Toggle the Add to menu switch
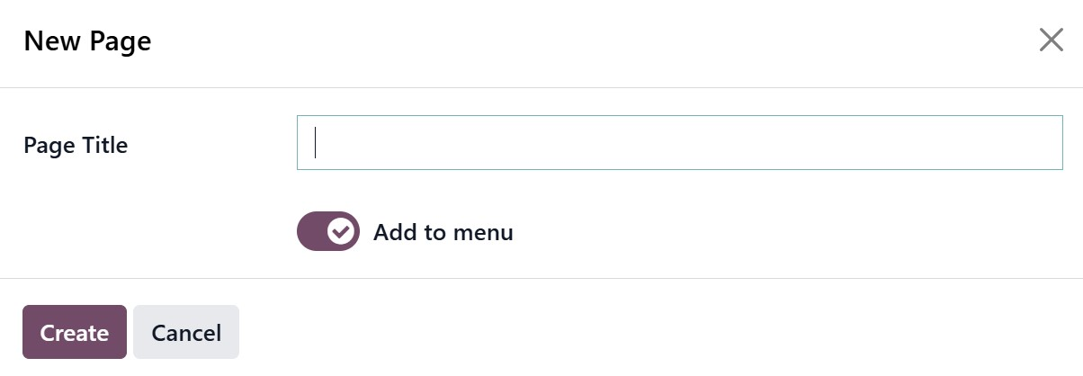Viewport: 1083px width, 376px height. (328, 232)
